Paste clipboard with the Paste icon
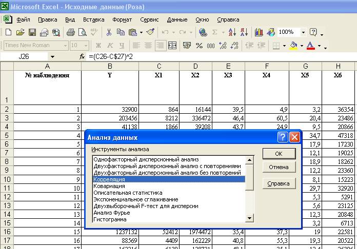Viewport: 357px width, 249px height. 133,32
